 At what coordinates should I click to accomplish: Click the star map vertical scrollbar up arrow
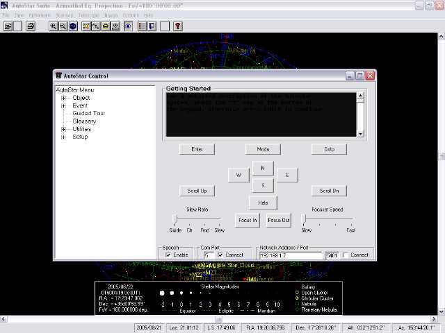[x=442, y=36]
